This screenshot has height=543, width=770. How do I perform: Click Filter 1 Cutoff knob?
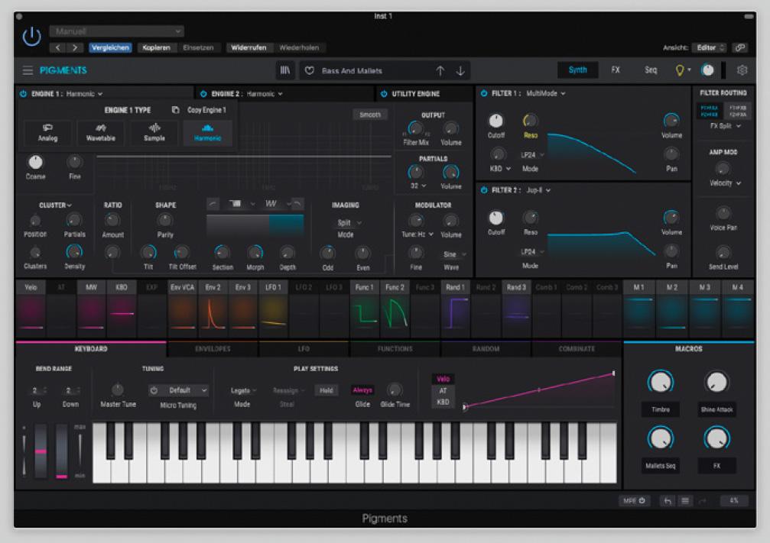coord(496,120)
